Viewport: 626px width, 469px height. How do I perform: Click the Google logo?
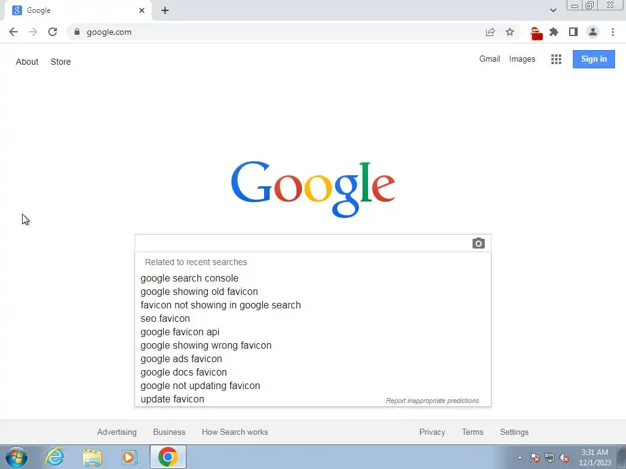click(x=313, y=189)
